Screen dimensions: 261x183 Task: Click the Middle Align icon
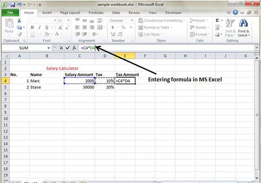coord(84,20)
